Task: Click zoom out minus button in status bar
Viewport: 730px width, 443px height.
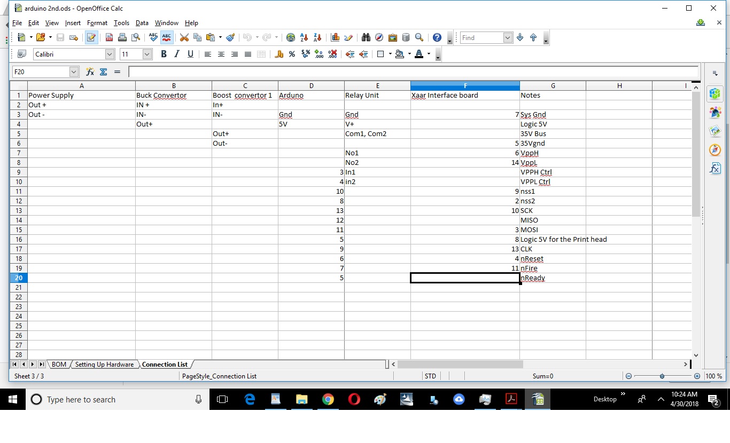Action: [628, 376]
